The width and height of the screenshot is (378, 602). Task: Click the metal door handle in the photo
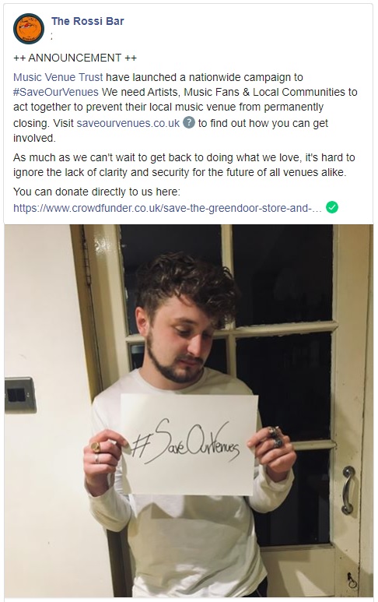348,490
